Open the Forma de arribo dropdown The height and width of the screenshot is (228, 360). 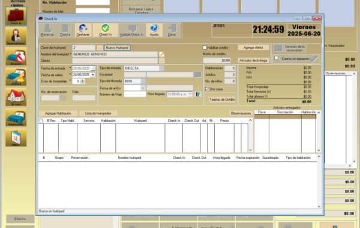tap(143, 88)
